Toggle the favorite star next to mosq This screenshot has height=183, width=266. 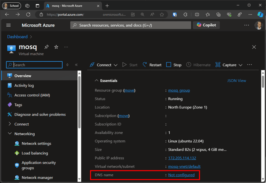pos(56,47)
